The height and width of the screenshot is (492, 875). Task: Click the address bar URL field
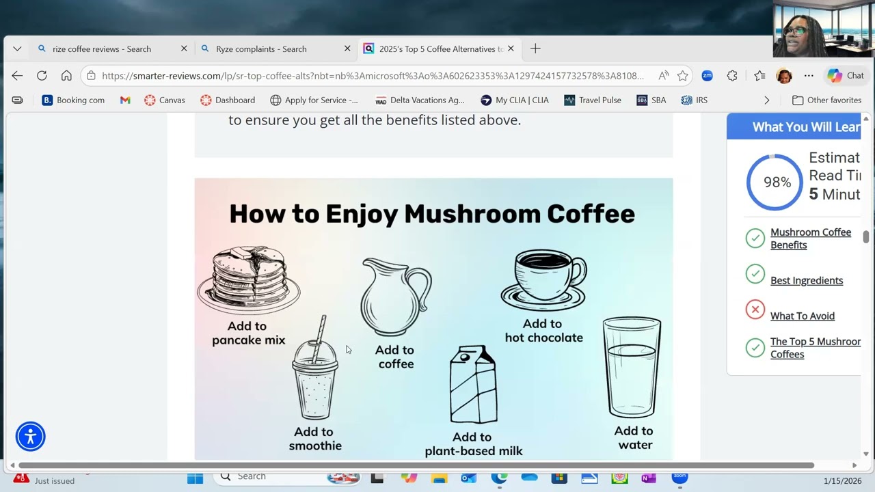373,76
